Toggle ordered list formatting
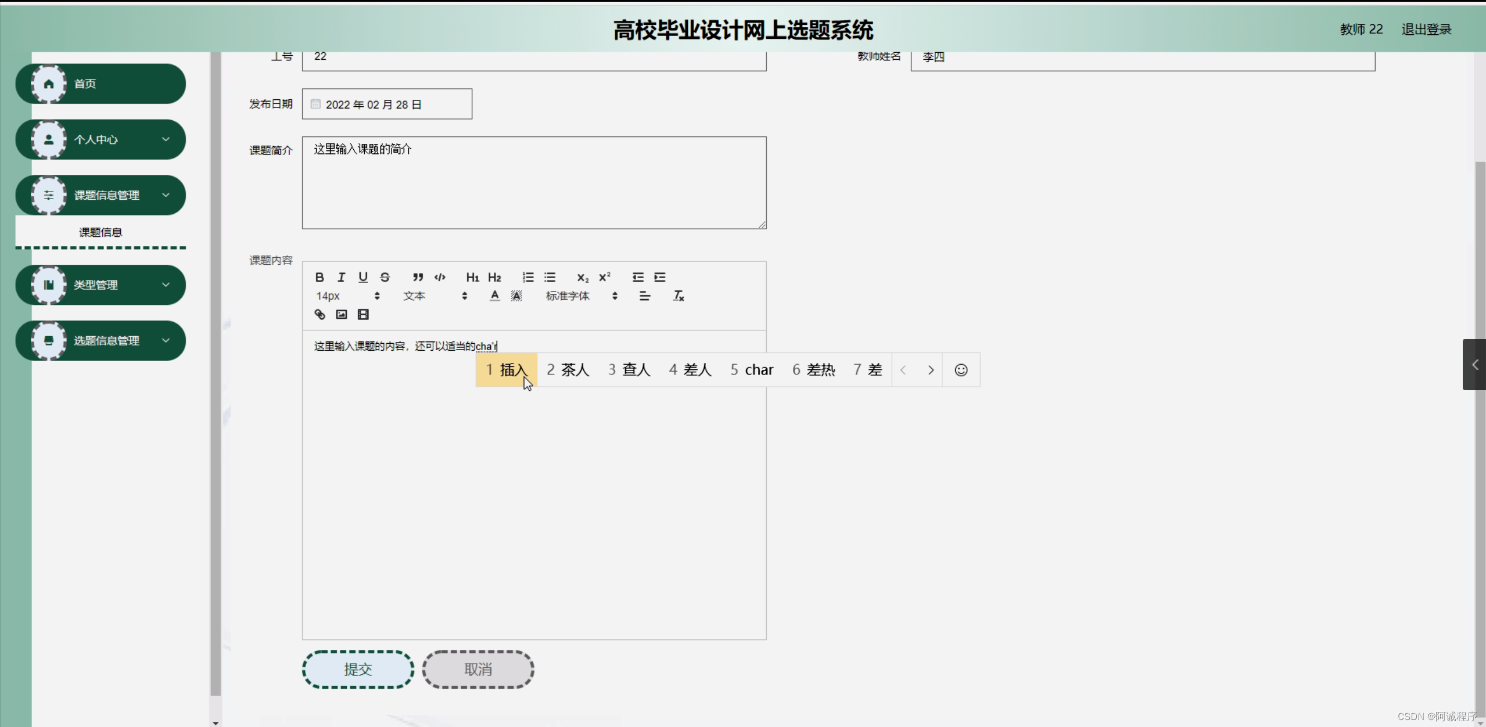Viewport: 1486px width, 727px height. pyautogui.click(x=527, y=277)
